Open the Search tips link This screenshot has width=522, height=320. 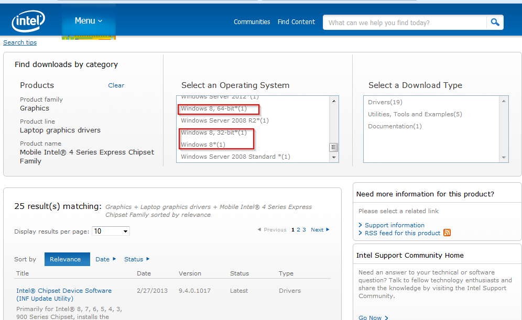(x=20, y=42)
